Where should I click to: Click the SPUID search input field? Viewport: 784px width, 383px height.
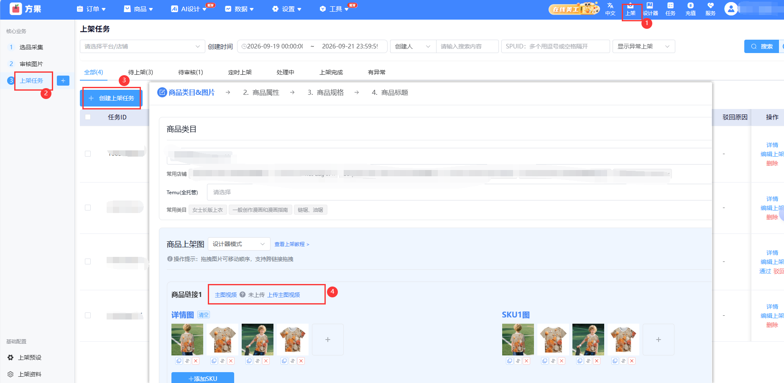tap(555, 46)
